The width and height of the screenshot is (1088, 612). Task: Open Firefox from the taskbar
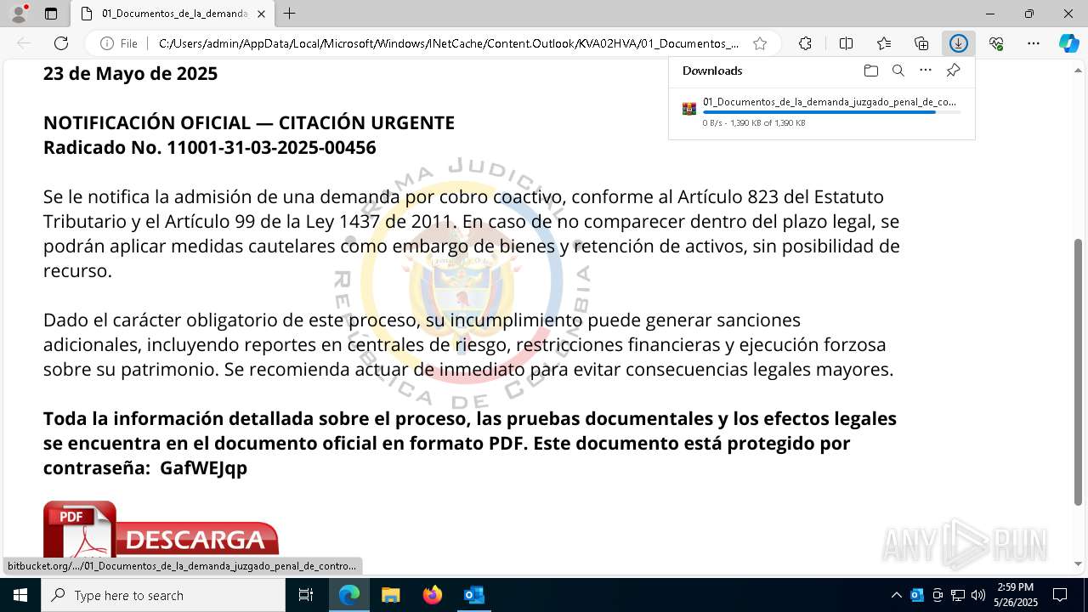[x=433, y=595]
